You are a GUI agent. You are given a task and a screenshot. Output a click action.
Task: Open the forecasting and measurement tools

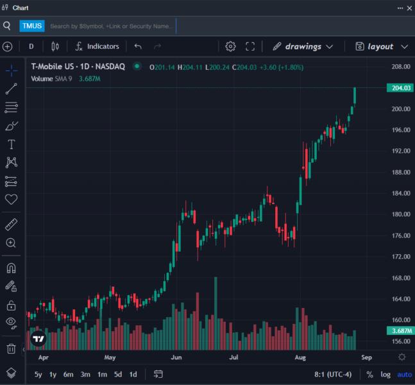[11, 182]
